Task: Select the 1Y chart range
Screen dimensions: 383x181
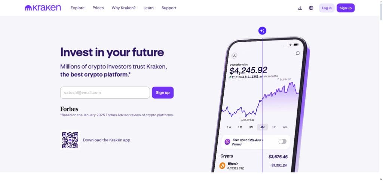Action: click(274, 127)
